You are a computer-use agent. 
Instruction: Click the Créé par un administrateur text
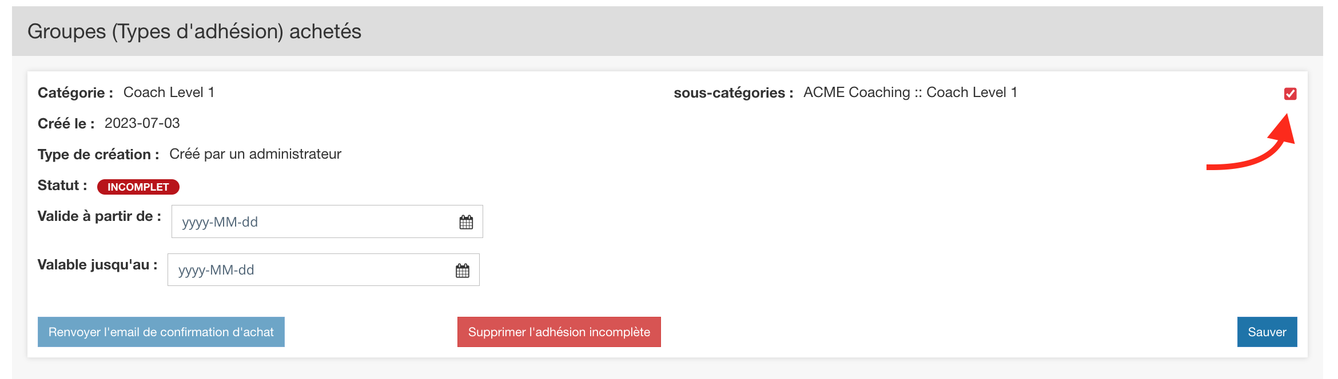[255, 154]
